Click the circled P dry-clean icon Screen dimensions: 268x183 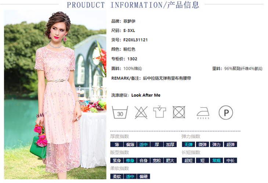click(x=226, y=111)
